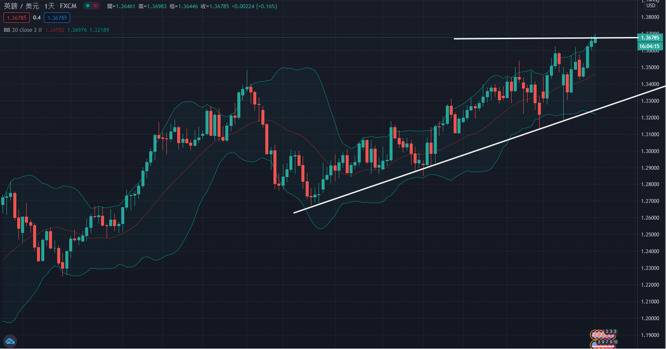Click the 1天 timeframe label in the title
The image size is (666, 349).
tap(50, 6)
